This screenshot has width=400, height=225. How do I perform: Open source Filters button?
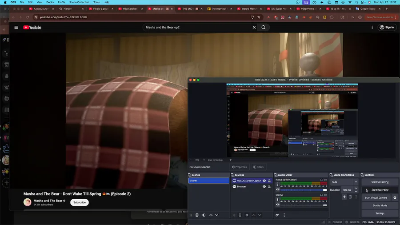pos(258,167)
